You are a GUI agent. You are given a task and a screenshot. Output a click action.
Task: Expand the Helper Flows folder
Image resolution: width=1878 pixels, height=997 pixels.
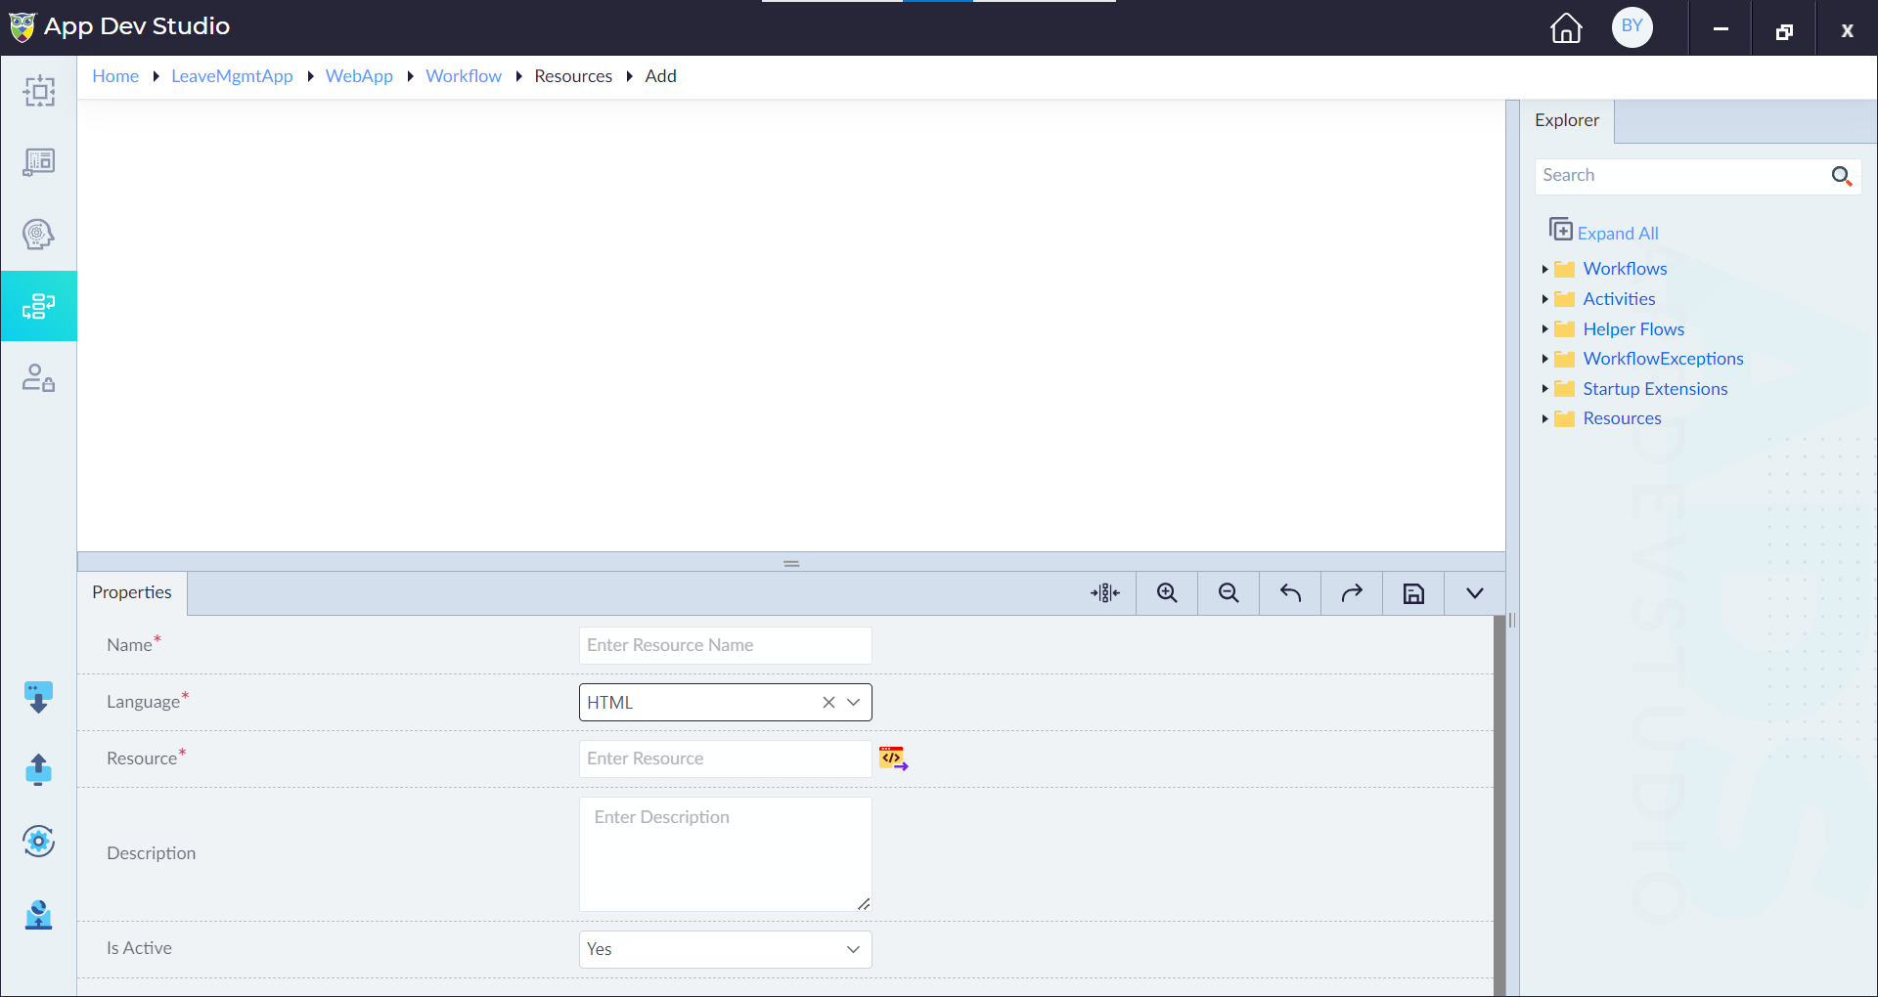1545,329
